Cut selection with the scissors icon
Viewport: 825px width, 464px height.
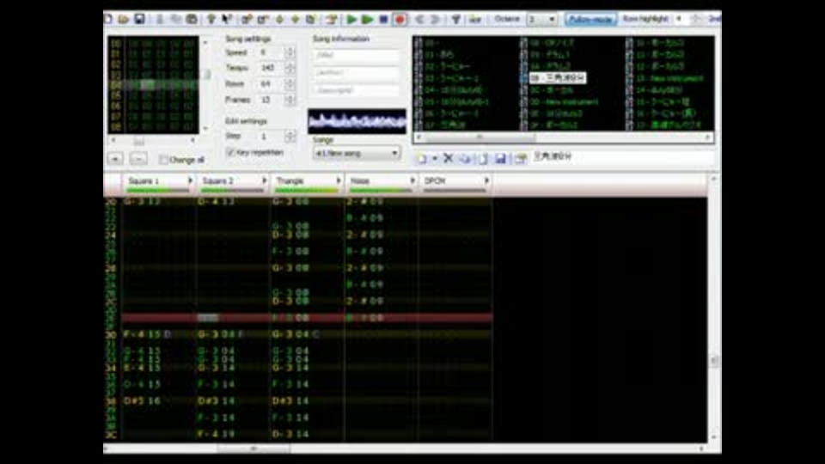[x=160, y=20]
